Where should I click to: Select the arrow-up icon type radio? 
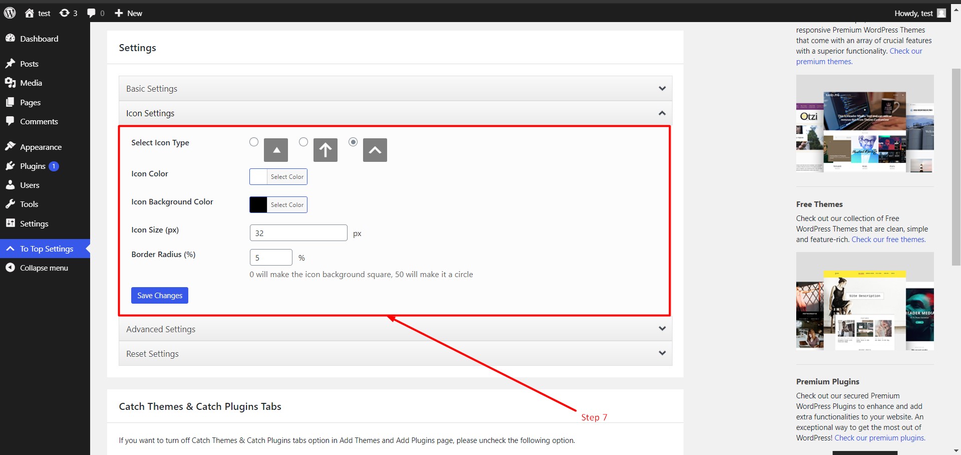(303, 142)
